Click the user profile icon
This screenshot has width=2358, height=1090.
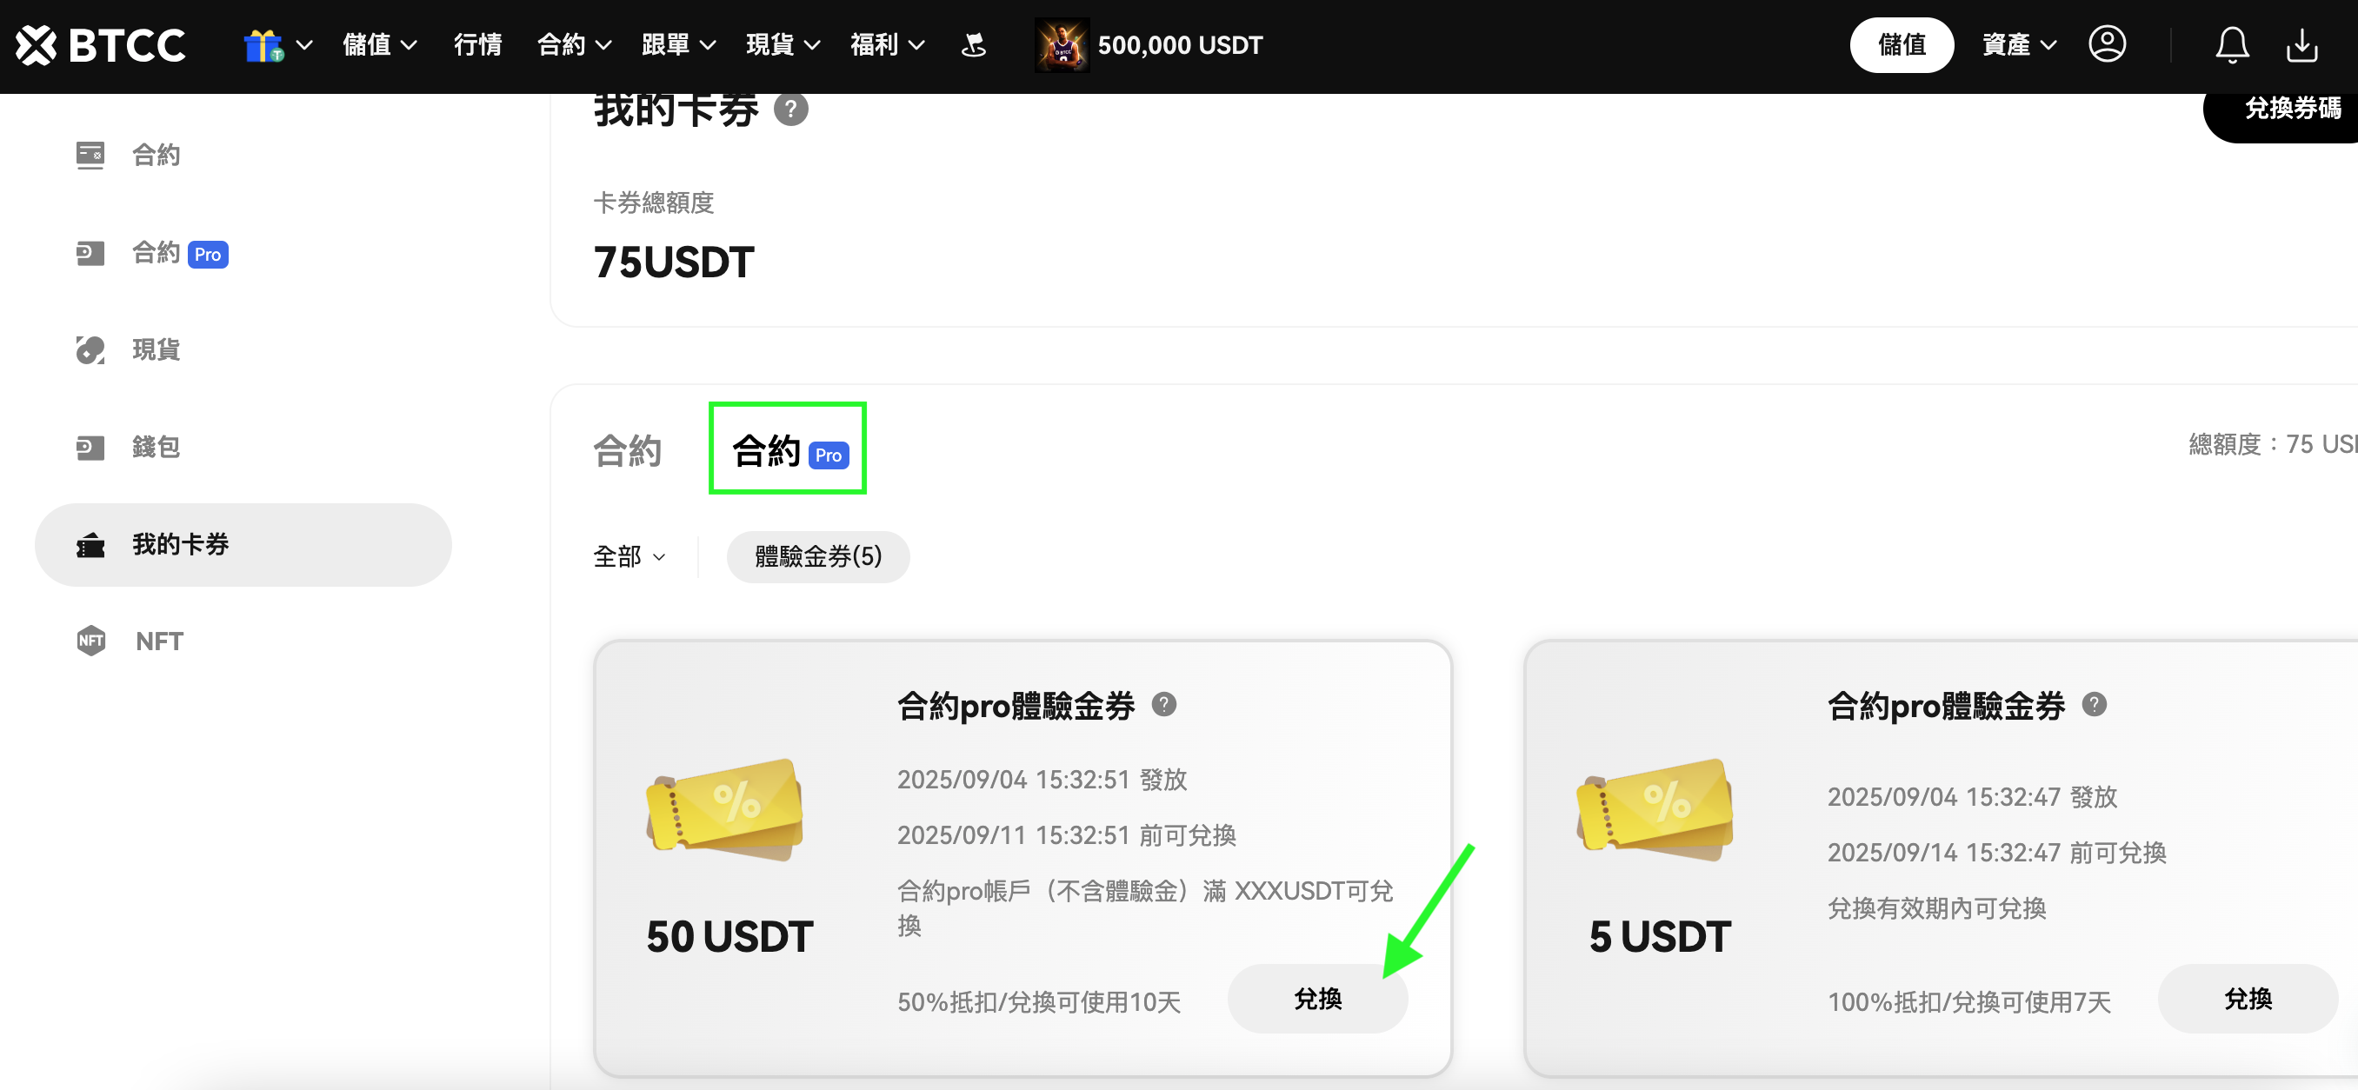2106,44
